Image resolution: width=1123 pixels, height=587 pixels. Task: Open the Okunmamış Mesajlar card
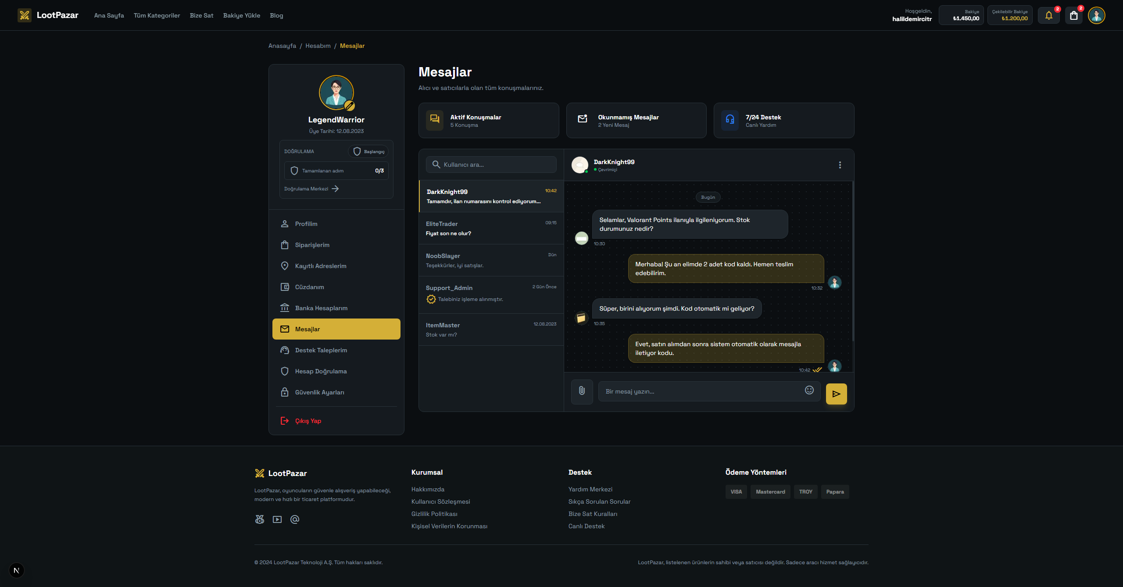tap(636, 121)
